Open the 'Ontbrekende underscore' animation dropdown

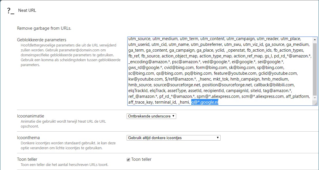tap(151, 116)
